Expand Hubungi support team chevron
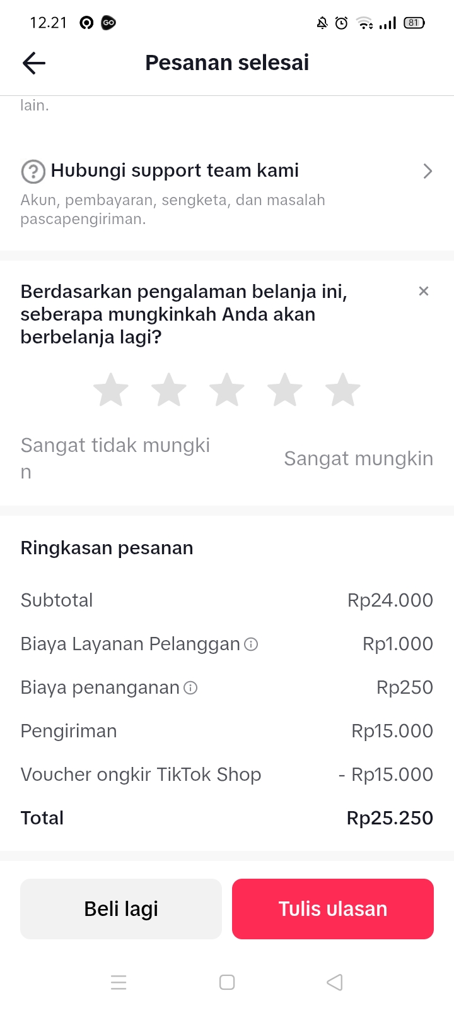Viewport: 454px width, 1010px height. [x=428, y=171]
